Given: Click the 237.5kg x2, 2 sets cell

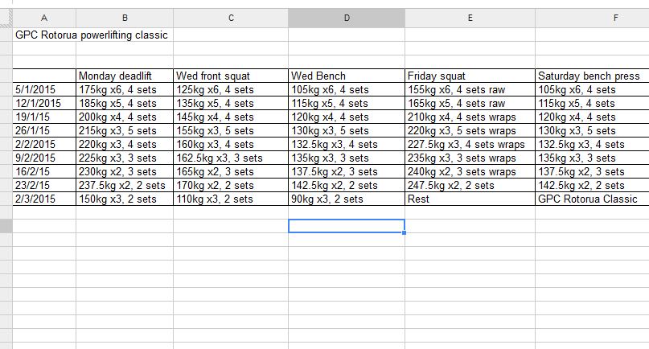Looking at the screenshot, I should [x=125, y=186].
